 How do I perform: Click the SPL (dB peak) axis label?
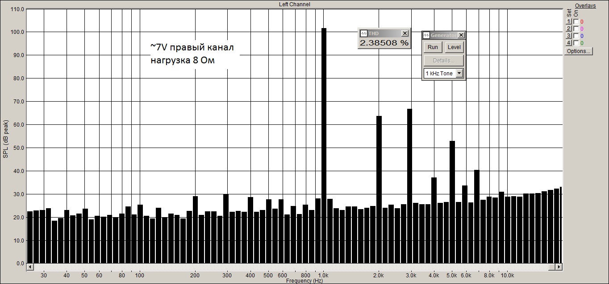point(5,138)
